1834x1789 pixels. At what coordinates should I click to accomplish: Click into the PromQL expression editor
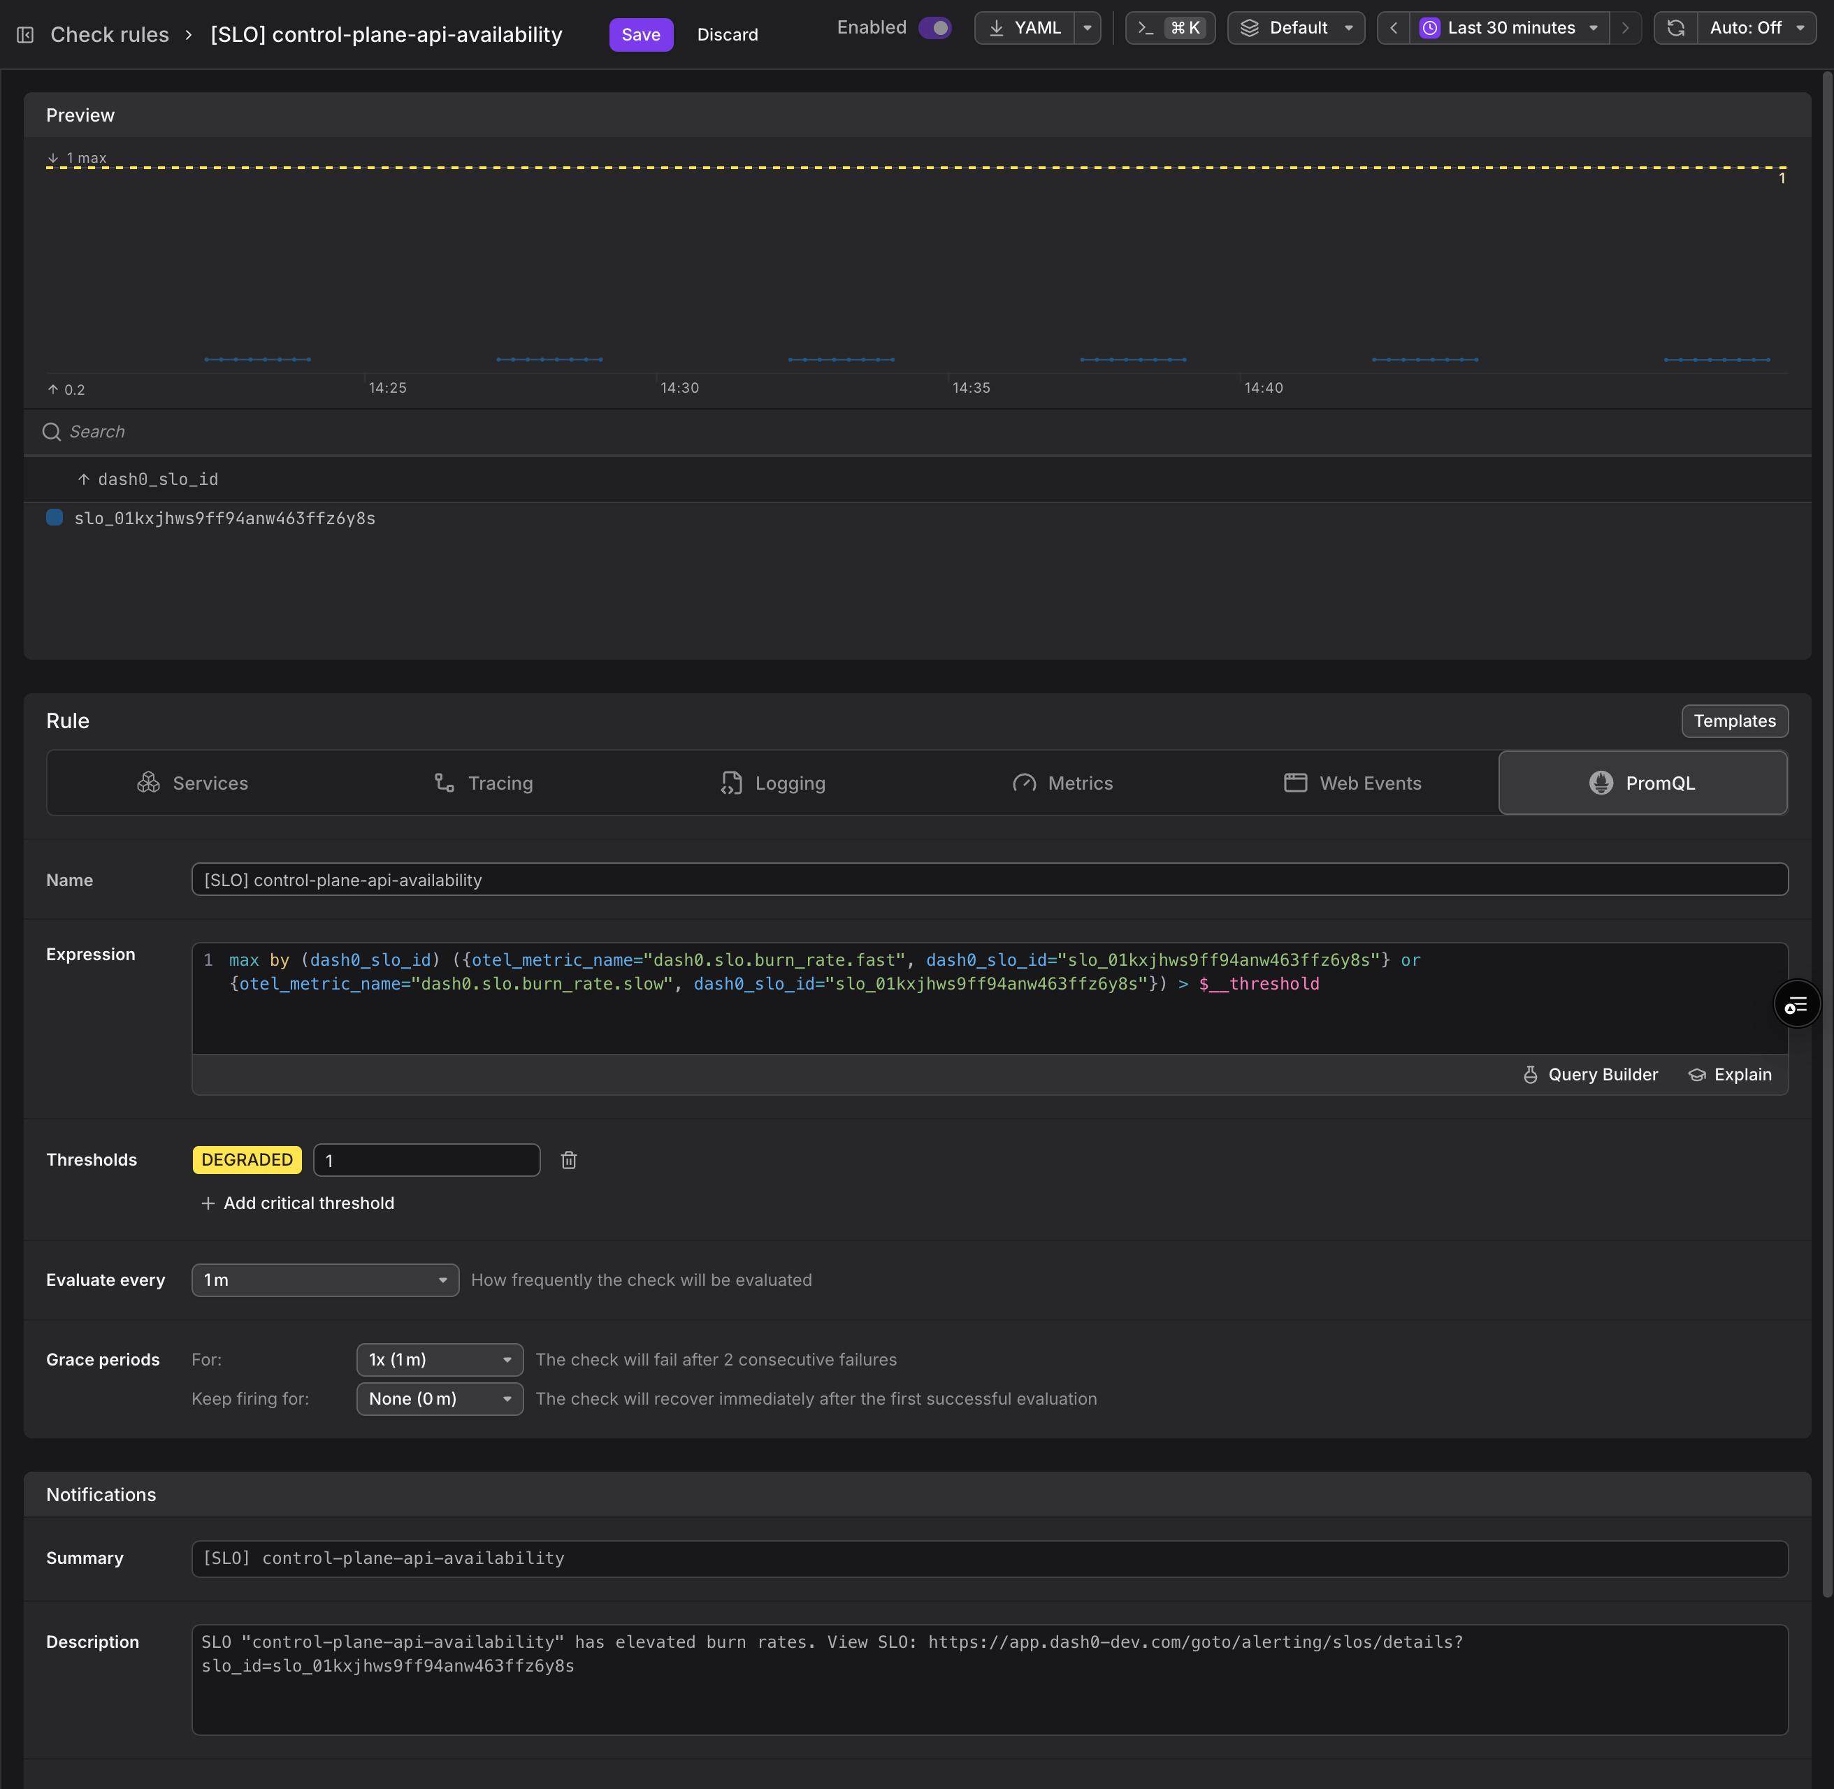pyautogui.click(x=990, y=998)
